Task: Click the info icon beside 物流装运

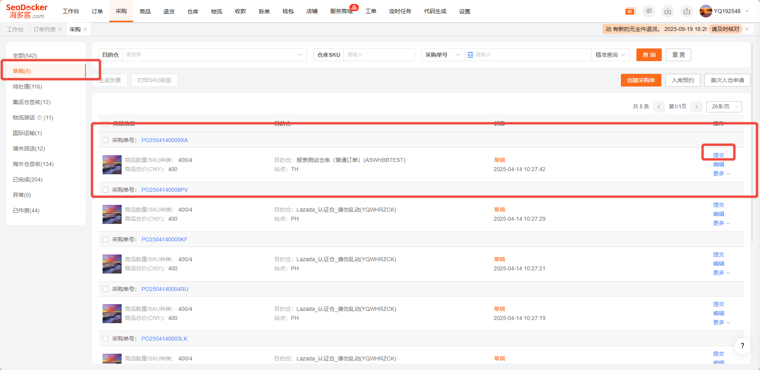Action: click(39, 118)
